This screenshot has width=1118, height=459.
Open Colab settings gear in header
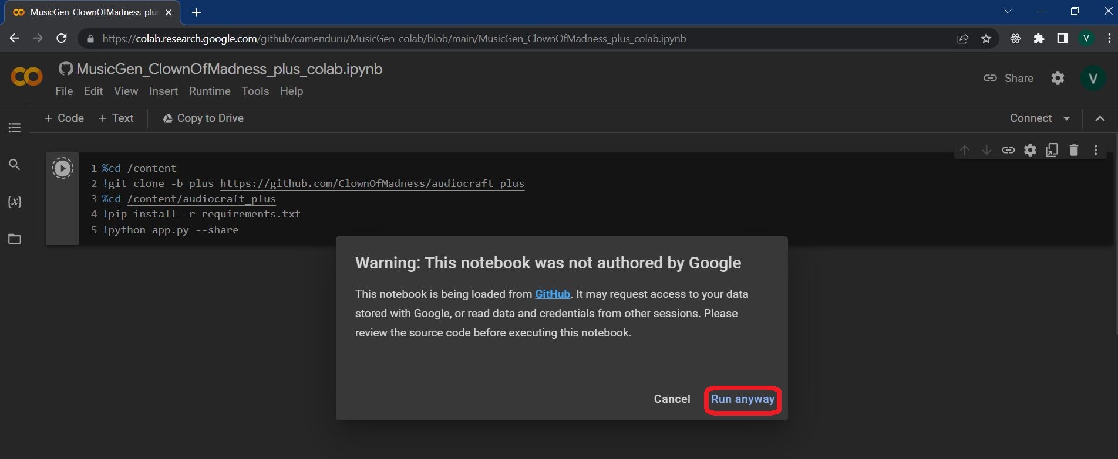click(1058, 78)
